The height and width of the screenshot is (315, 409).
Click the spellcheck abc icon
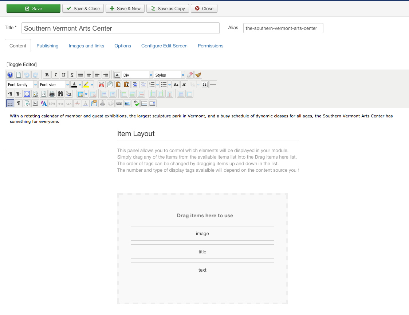tap(135, 104)
